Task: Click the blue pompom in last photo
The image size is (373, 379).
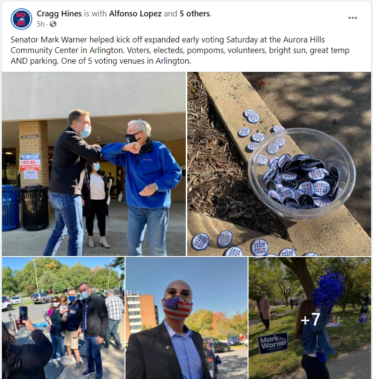Action: (328, 289)
